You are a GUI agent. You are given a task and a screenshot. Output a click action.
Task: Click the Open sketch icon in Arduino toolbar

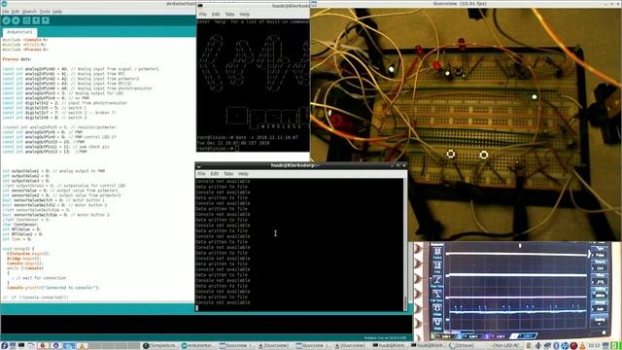[36, 20]
